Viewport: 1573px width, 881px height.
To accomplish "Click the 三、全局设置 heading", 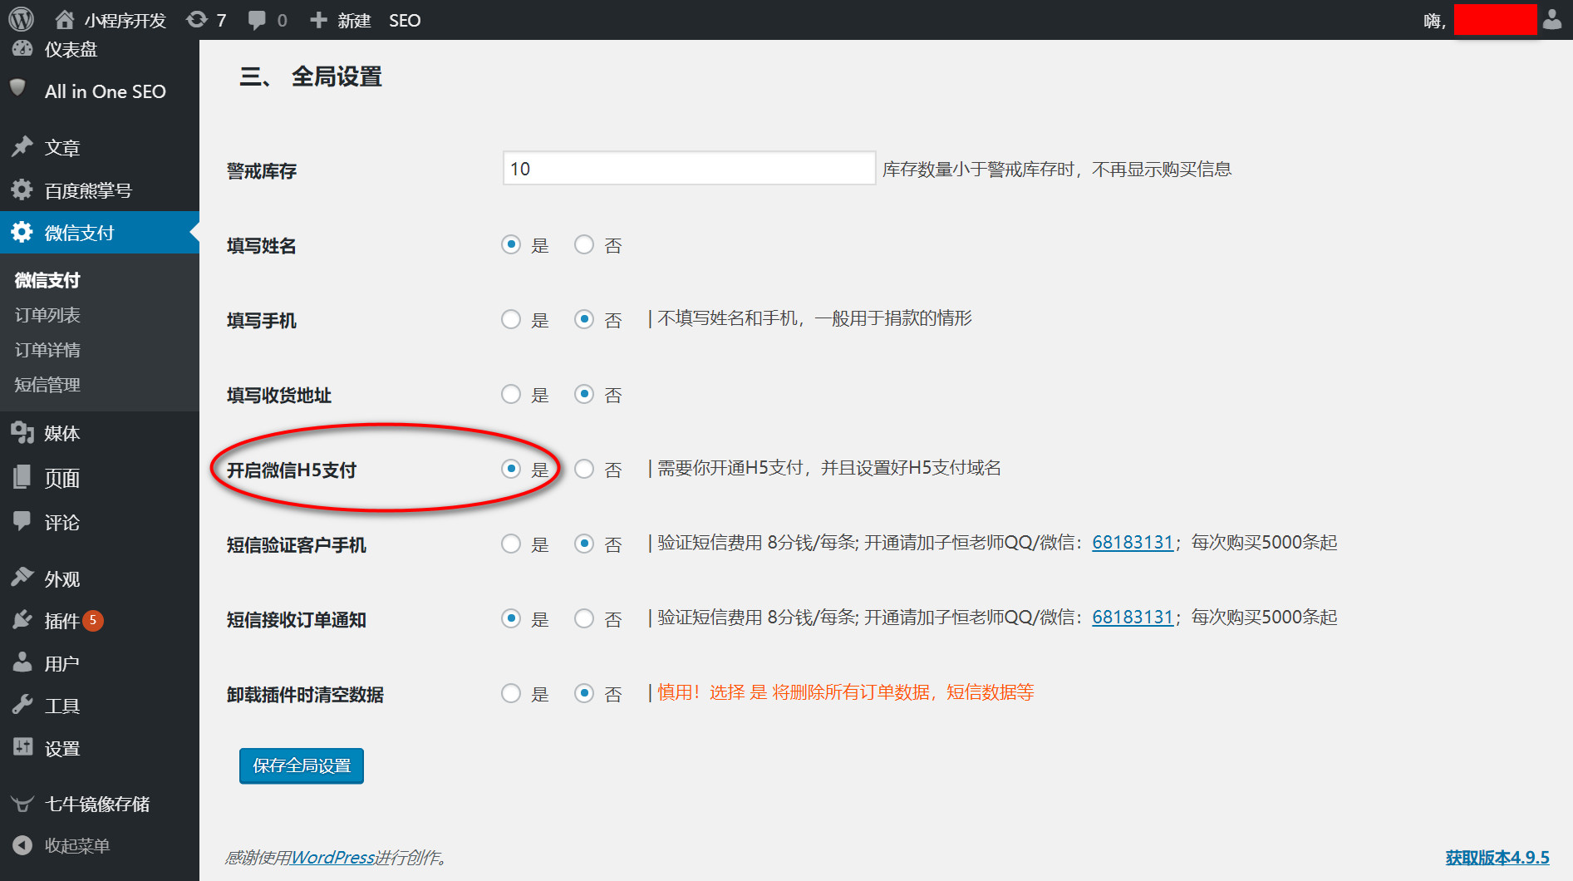I will click(311, 76).
